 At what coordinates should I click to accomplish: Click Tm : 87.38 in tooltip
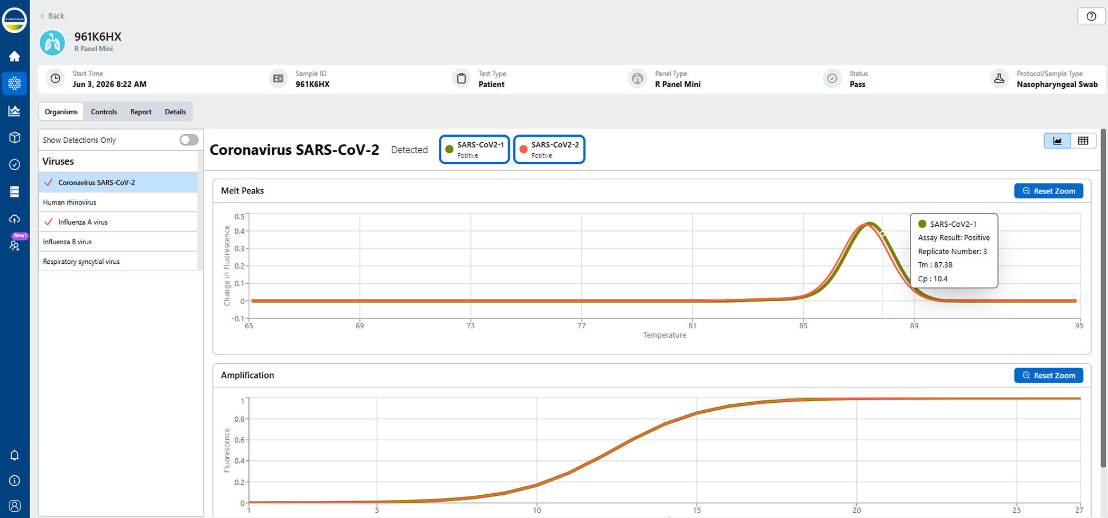pos(935,265)
